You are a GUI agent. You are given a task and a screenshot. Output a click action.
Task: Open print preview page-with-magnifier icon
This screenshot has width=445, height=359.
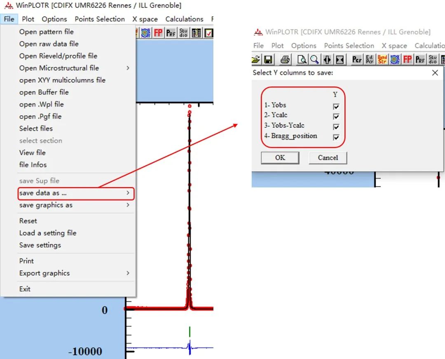point(302,60)
